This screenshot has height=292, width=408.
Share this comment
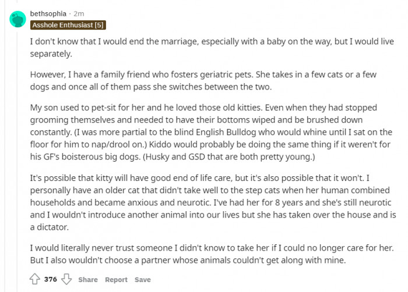pyautogui.click(x=88, y=280)
